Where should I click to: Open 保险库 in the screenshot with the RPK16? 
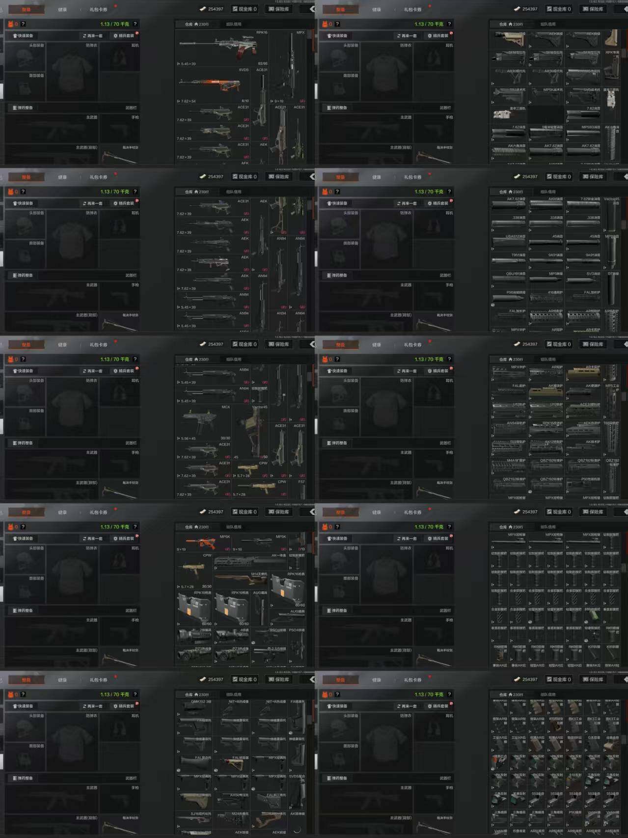point(278,9)
